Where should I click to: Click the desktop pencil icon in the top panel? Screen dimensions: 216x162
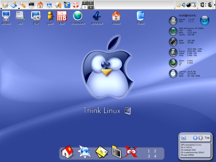click(13, 5)
